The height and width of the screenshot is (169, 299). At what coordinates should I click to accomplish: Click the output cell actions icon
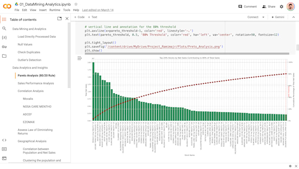click(x=80, y=58)
